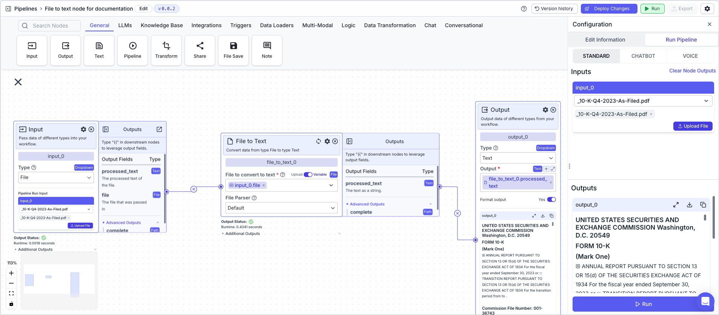Open Type dropdown in Output node
The image size is (719, 315).
pos(518,158)
